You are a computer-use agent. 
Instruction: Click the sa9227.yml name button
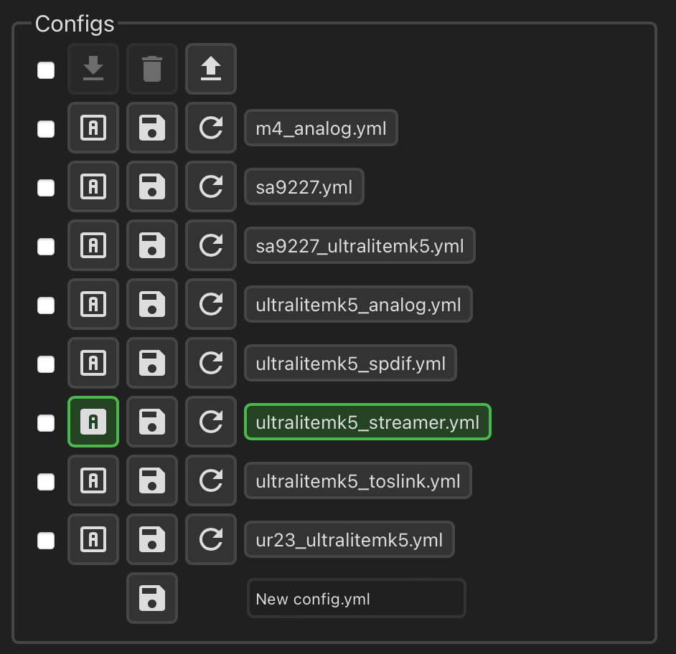(x=304, y=186)
